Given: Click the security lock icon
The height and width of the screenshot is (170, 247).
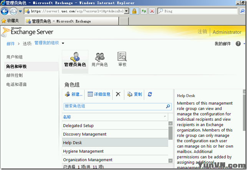Looking at the screenshot, I should (x=134, y=11).
